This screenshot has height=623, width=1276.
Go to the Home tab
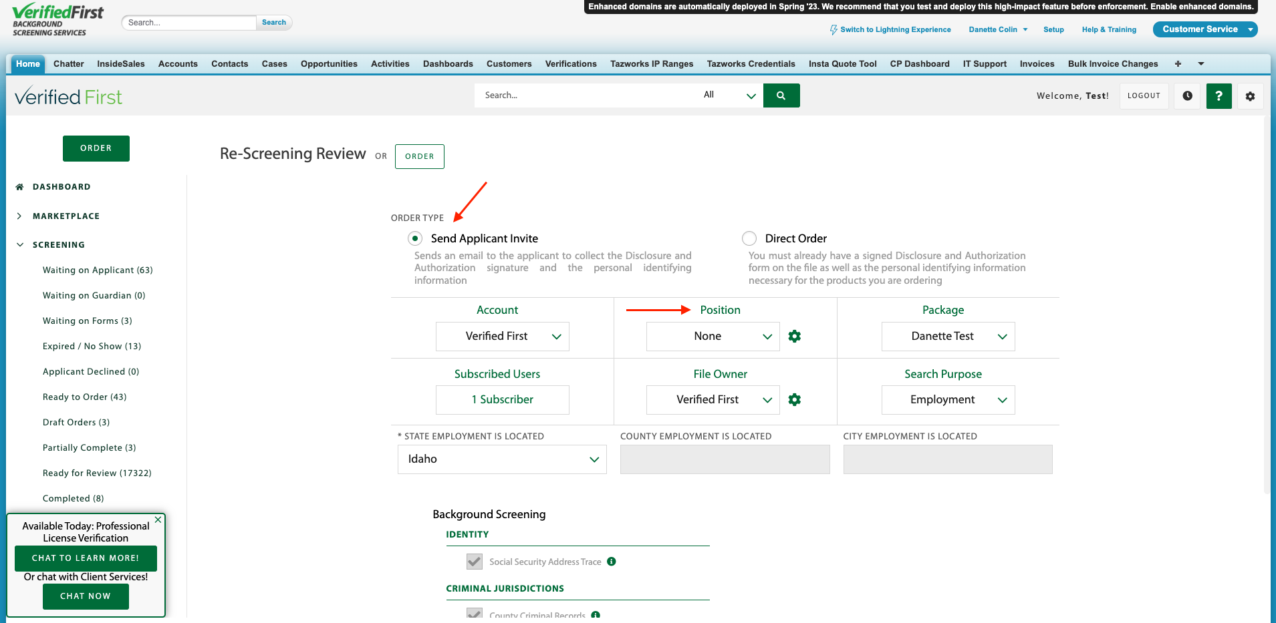pyautogui.click(x=28, y=64)
